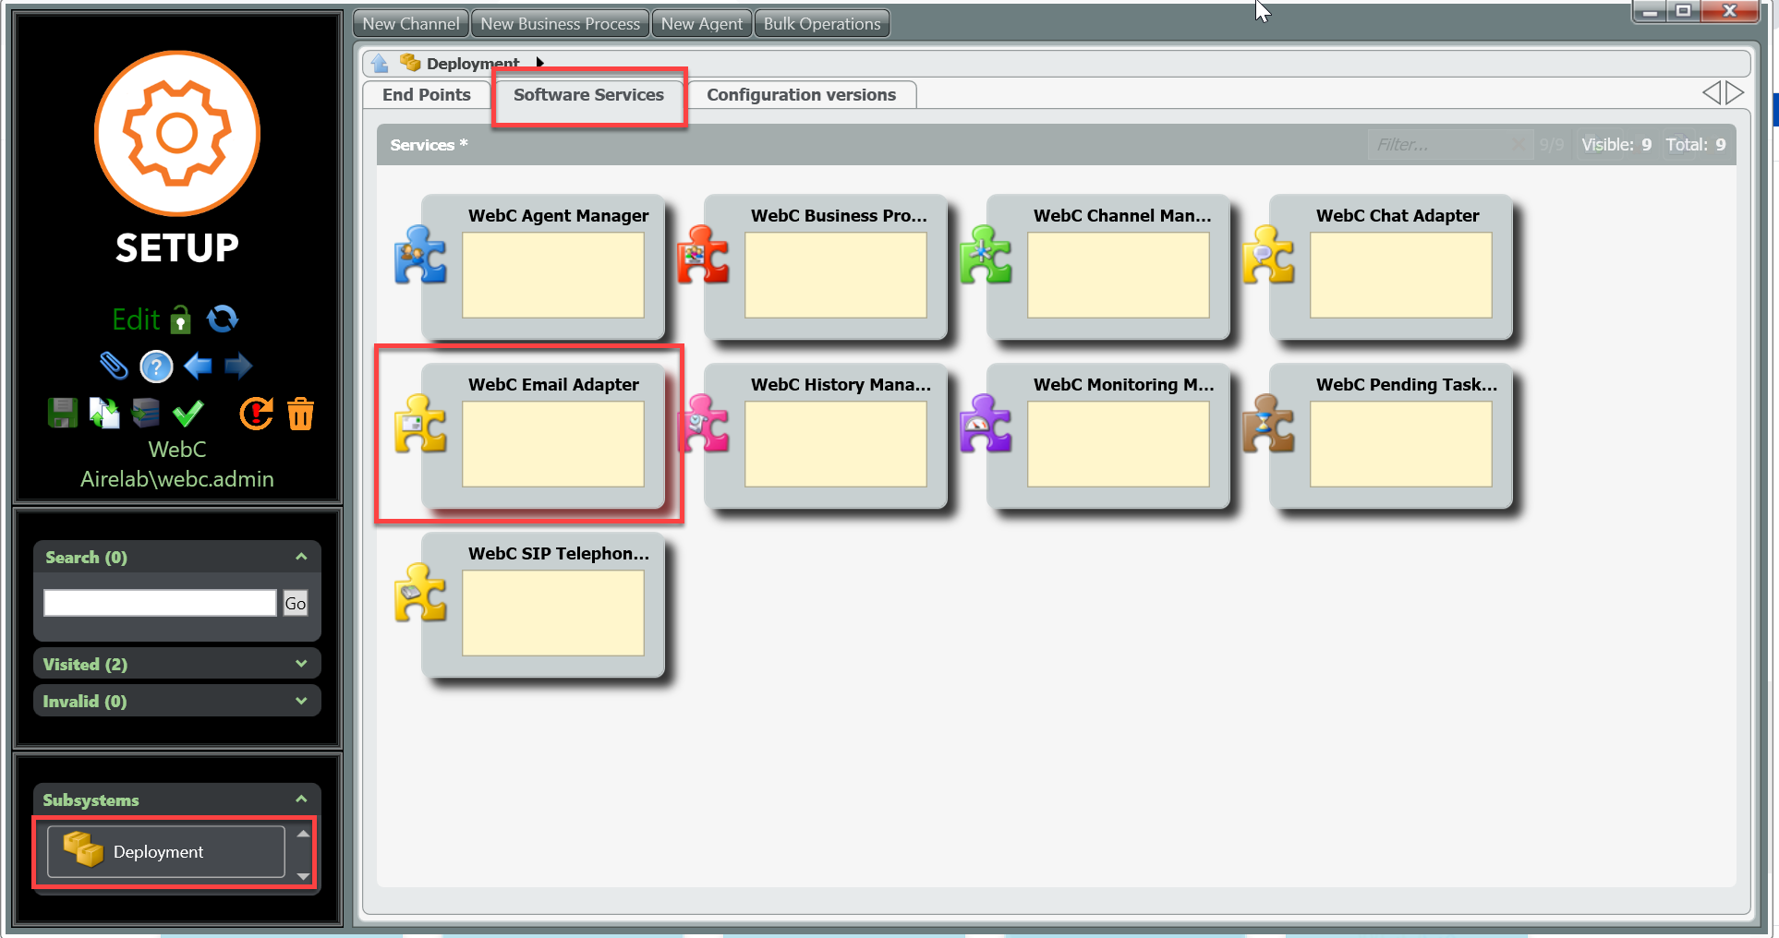Click the green checkmark validate icon
The width and height of the screenshot is (1779, 938).
(x=188, y=413)
